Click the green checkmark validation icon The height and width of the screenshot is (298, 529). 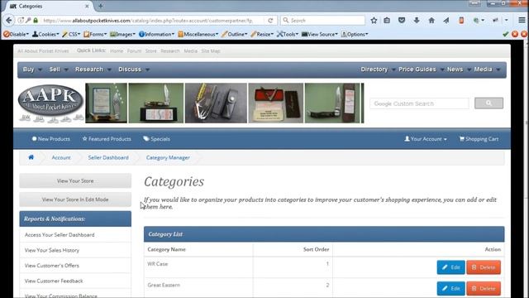point(505,34)
